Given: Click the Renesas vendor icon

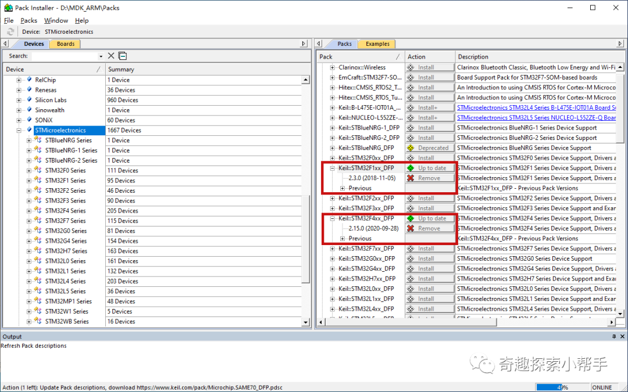Looking at the screenshot, I should tap(29, 89).
